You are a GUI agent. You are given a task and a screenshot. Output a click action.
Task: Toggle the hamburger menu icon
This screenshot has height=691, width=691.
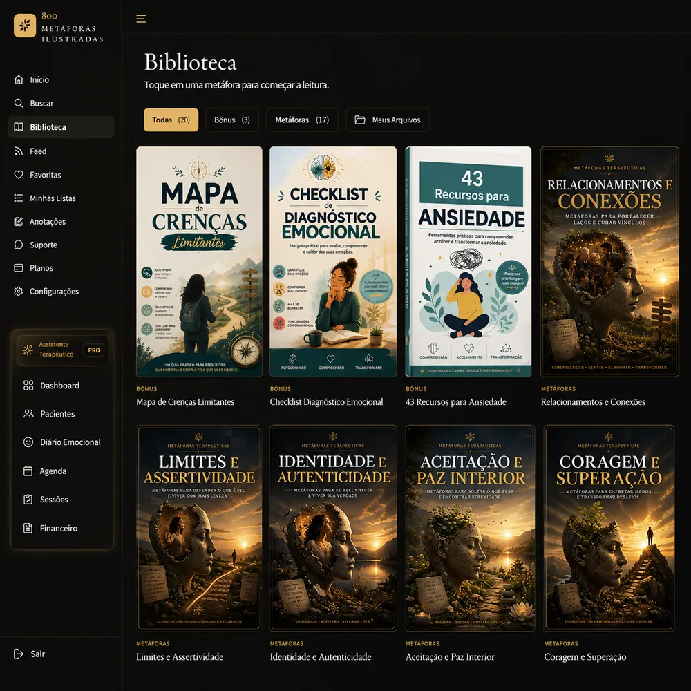click(x=141, y=19)
